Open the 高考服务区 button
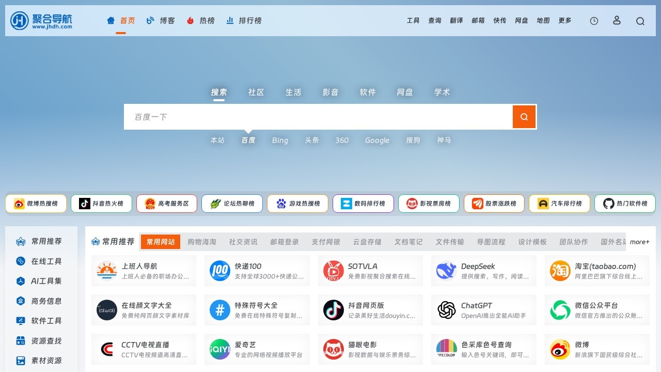The width and height of the screenshot is (661, 372). pos(167,204)
